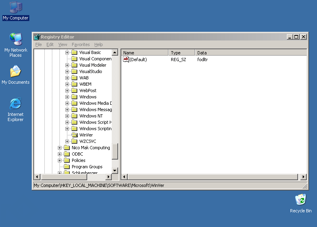Image resolution: width=317 pixels, height=227 pixels.
Task: Select the My Network Places desktop icon
Action: point(15,45)
